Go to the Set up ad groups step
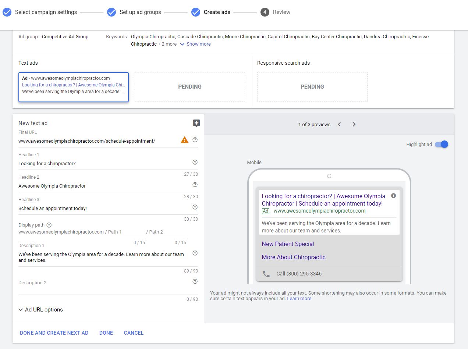 pyautogui.click(x=134, y=12)
